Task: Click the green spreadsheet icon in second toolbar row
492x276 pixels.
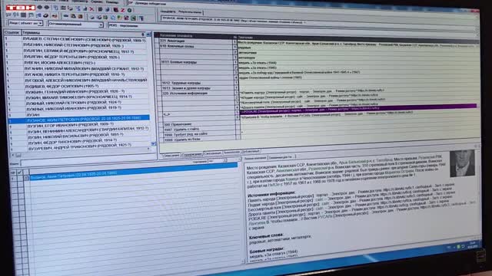Action: [x=133, y=18]
